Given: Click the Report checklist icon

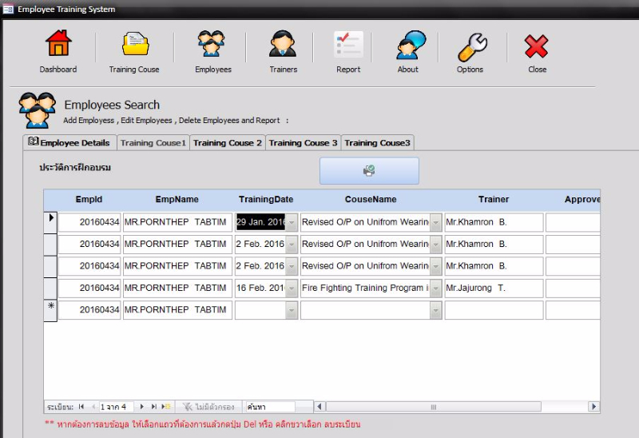Looking at the screenshot, I should (x=348, y=45).
